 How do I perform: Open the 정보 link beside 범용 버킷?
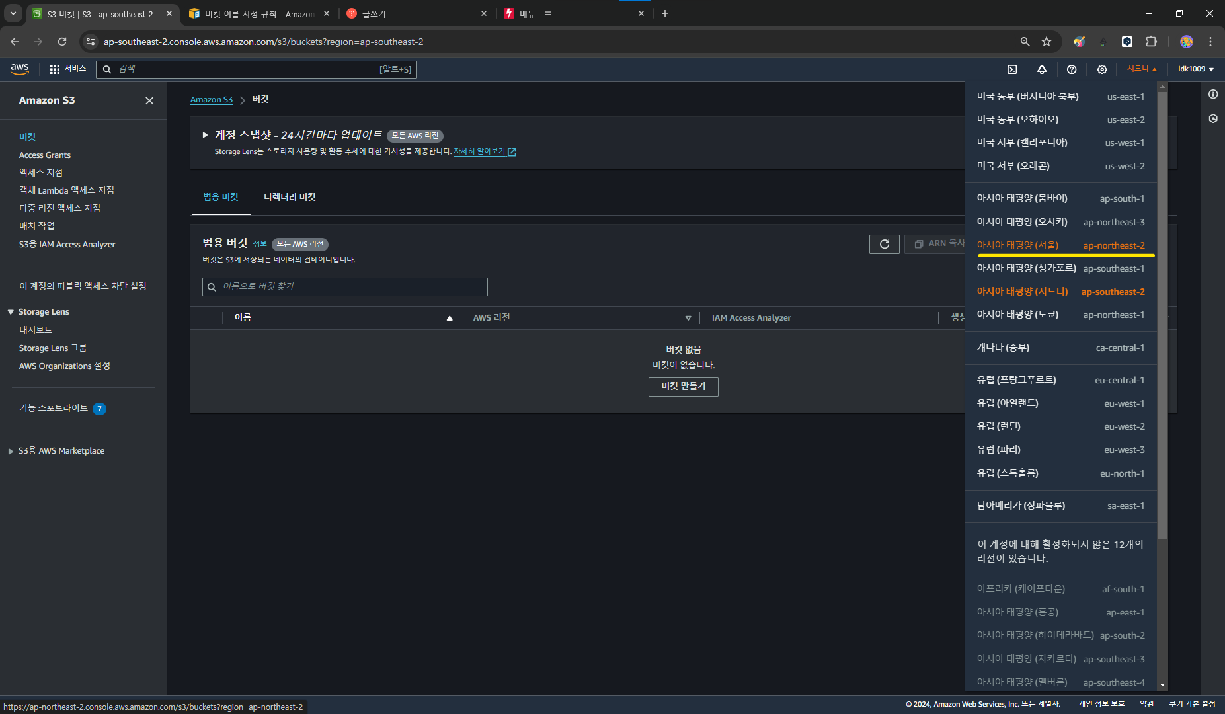(259, 244)
